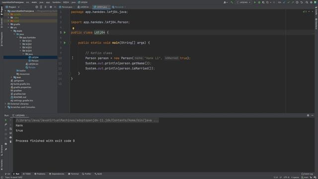Run the LKFJ04 configuration with green play icon
318x179 pixels.
(255, 2)
